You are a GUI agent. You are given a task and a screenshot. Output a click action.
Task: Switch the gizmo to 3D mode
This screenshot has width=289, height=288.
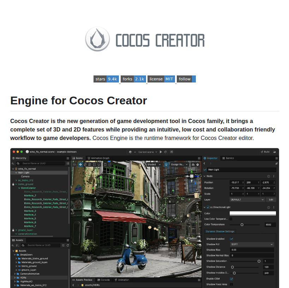pos(75,164)
